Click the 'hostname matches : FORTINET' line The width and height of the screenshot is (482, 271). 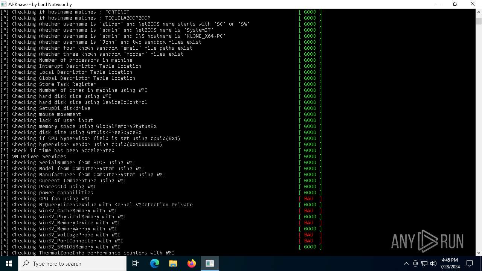click(65, 12)
